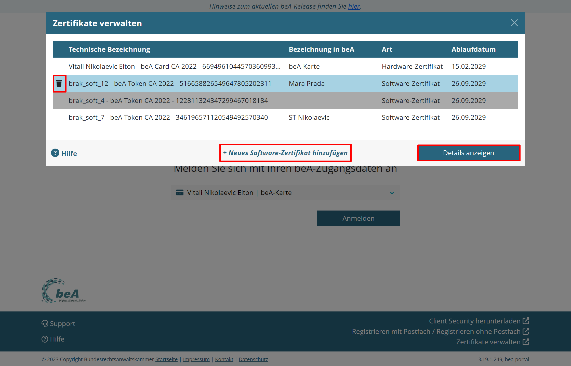The height and width of the screenshot is (366, 571).
Task: Sort by Technische Bezeichnung column header
Action: (x=109, y=49)
